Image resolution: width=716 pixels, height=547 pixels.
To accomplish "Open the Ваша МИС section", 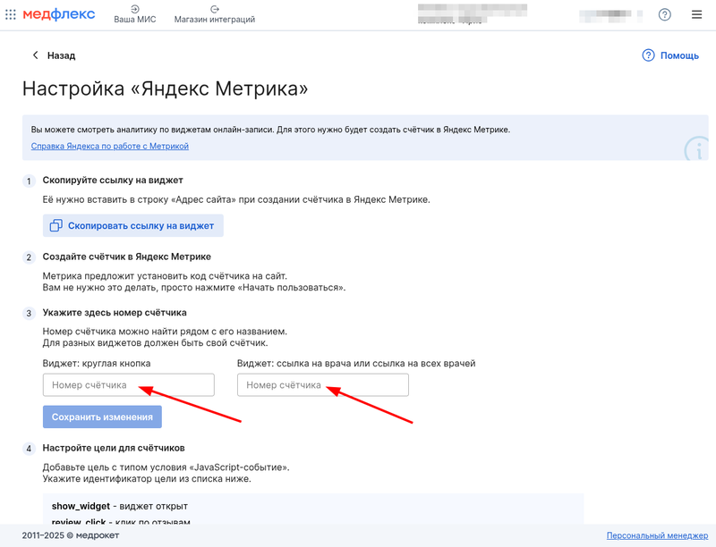I will pyautogui.click(x=135, y=14).
